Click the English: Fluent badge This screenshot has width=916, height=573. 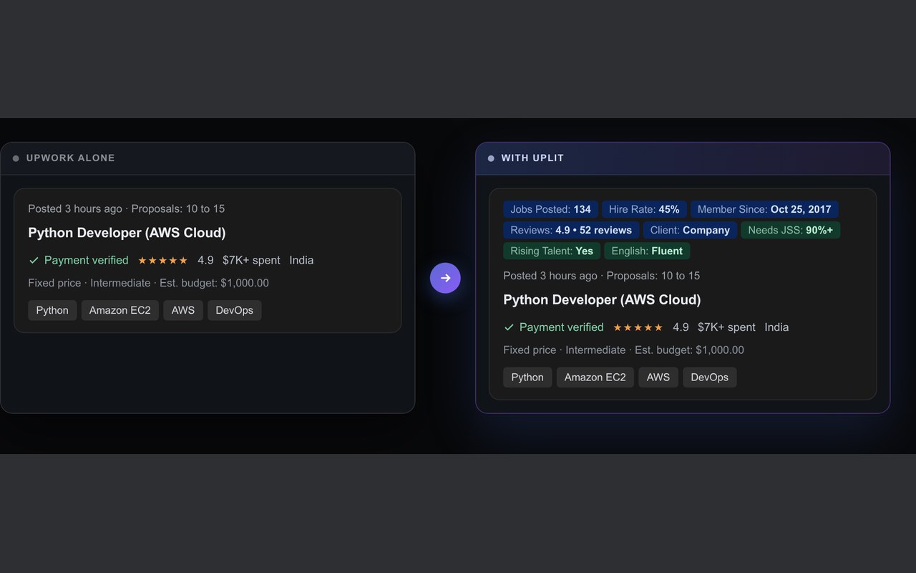pos(647,251)
